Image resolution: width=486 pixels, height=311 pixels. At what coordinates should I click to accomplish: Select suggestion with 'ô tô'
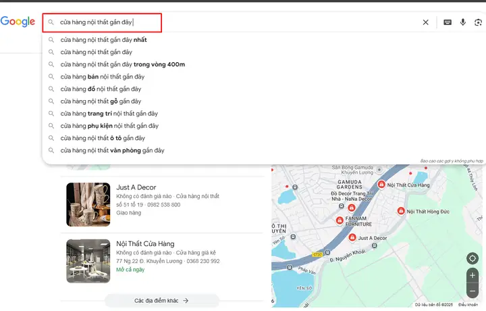[103, 138]
